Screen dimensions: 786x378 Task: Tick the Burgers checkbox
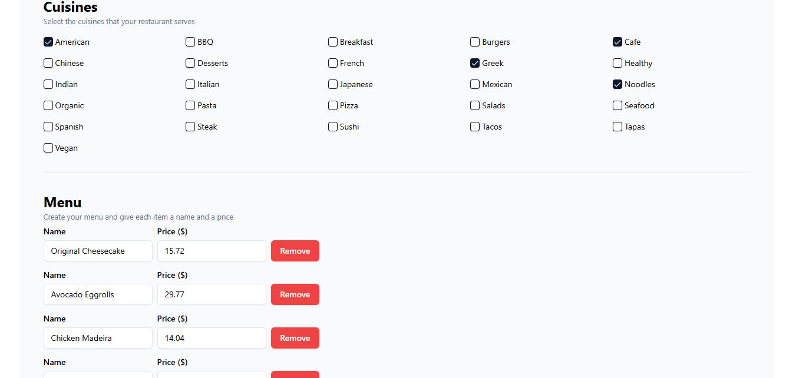point(475,42)
